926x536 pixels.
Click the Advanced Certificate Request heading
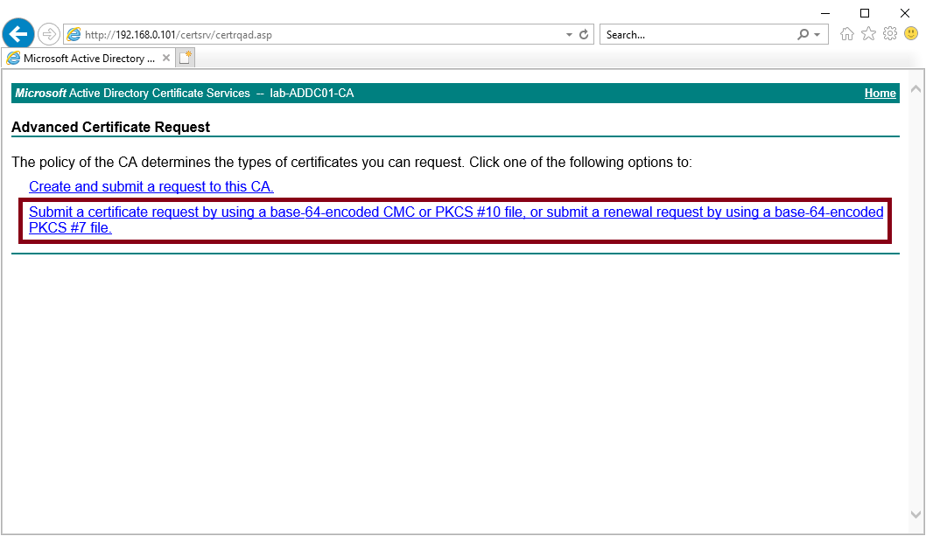coord(110,128)
